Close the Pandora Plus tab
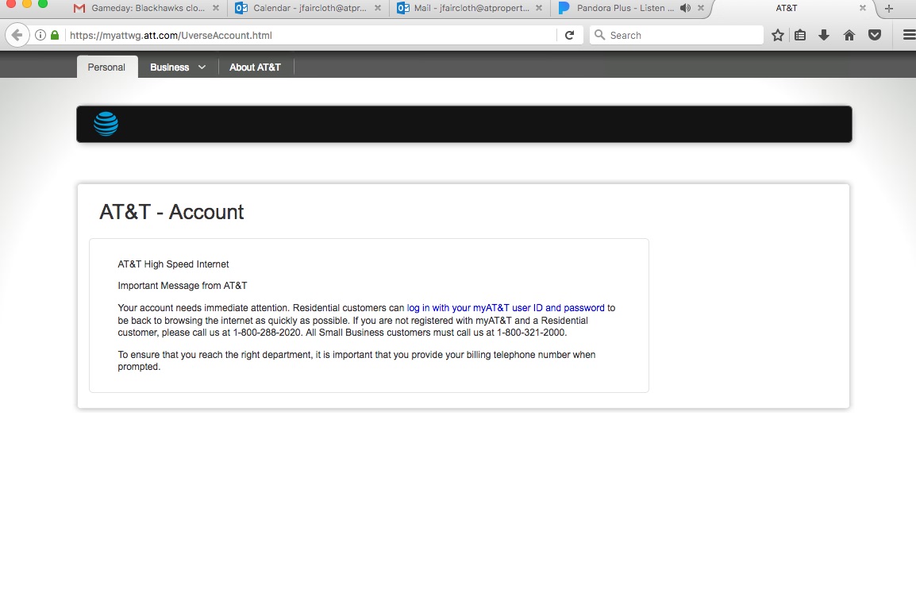 point(700,8)
